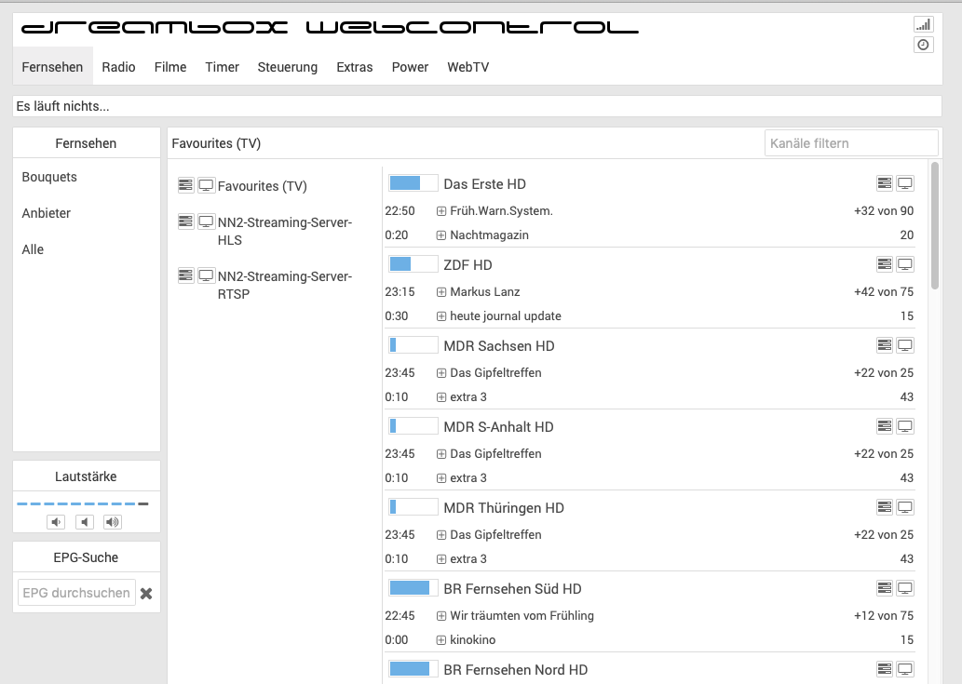Image resolution: width=962 pixels, height=684 pixels.
Task: Select Anbieter in the Fernsehen sidebar
Action: 47,213
